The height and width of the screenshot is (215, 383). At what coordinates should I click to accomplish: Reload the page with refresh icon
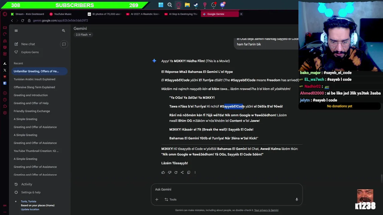pyautogui.click(x=22, y=21)
